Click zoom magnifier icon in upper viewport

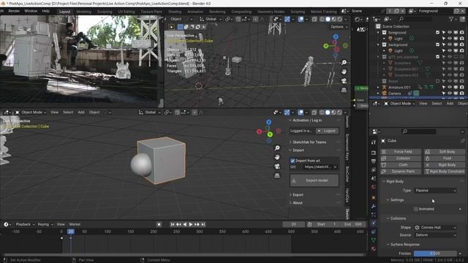(x=344, y=62)
